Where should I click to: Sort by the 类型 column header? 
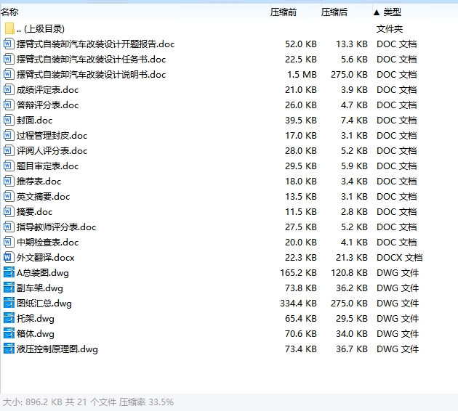point(392,12)
